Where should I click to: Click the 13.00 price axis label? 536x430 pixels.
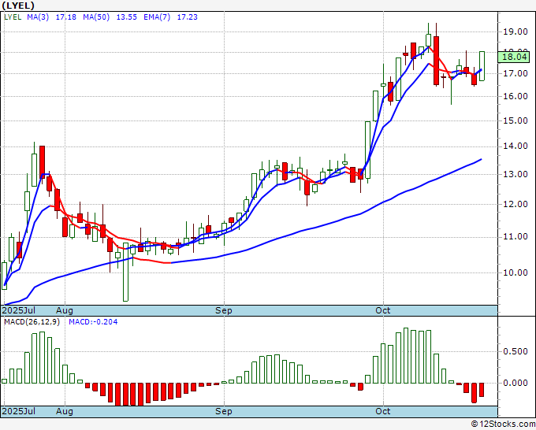tap(516, 174)
